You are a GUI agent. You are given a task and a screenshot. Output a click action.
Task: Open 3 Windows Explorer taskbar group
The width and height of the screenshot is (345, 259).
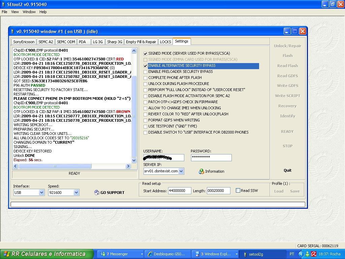[215, 254]
